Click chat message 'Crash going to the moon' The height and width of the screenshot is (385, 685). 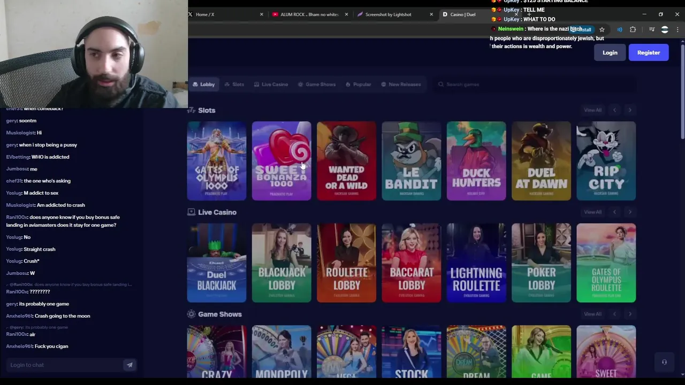coord(62,316)
